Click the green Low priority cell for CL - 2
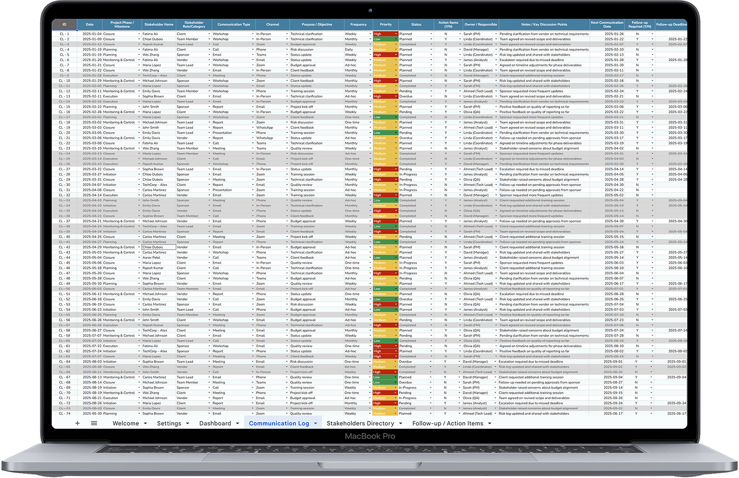The width and height of the screenshot is (739, 478). (x=384, y=39)
